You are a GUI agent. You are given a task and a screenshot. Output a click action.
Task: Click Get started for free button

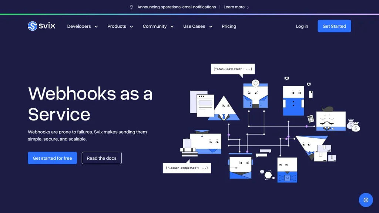click(x=53, y=158)
